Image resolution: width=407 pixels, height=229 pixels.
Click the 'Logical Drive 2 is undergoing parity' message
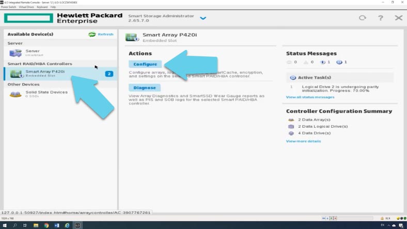click(x=340, y=88)
